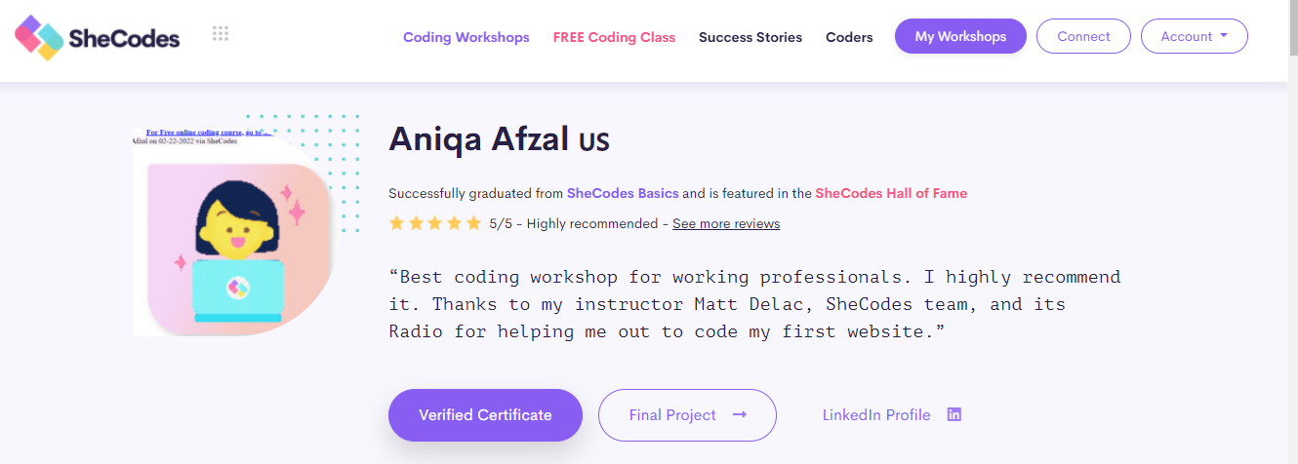Viewport: 1298px width, 464px height.
Task: Open FREE Coding Class menu item
Action: coord(614,37)
